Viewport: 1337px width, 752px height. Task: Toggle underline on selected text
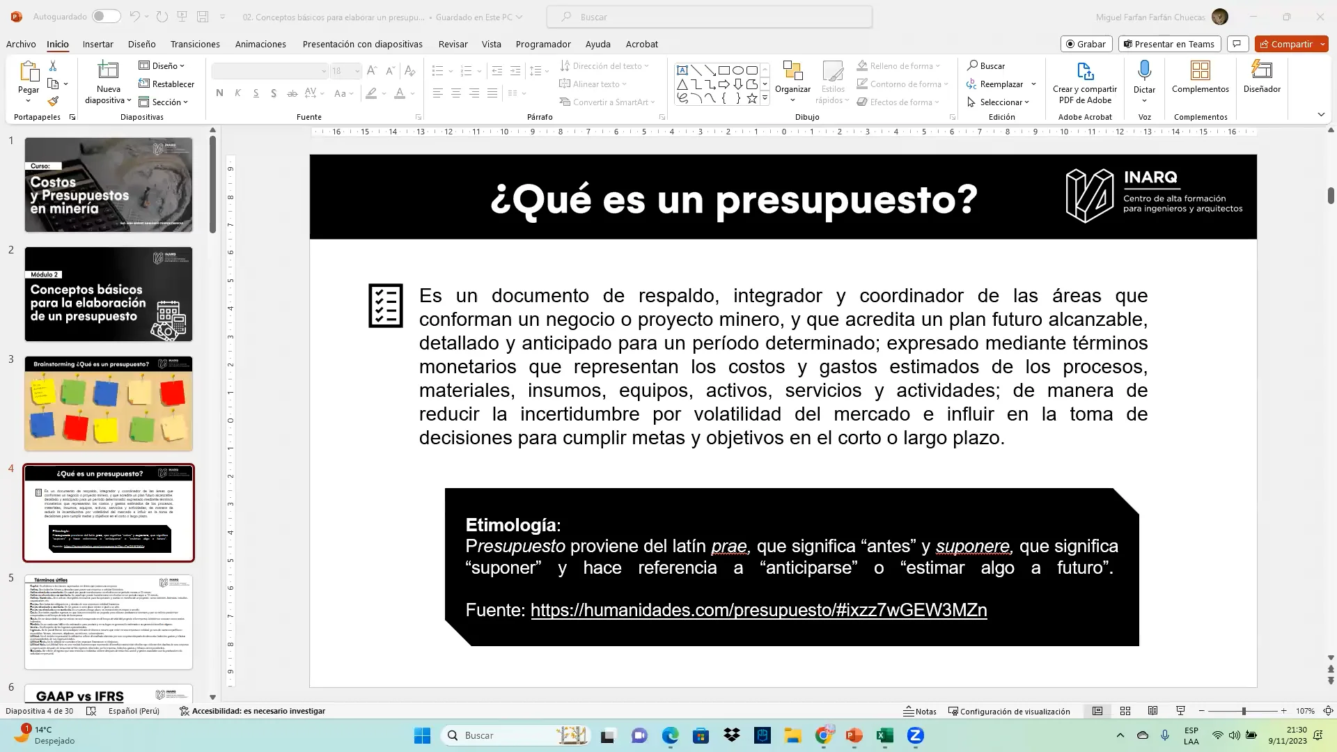point(256,93)
